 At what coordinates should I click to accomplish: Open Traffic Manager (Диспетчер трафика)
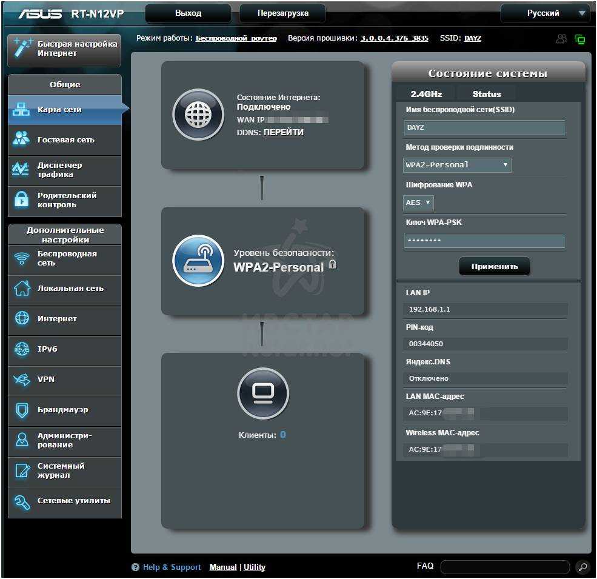65,170
